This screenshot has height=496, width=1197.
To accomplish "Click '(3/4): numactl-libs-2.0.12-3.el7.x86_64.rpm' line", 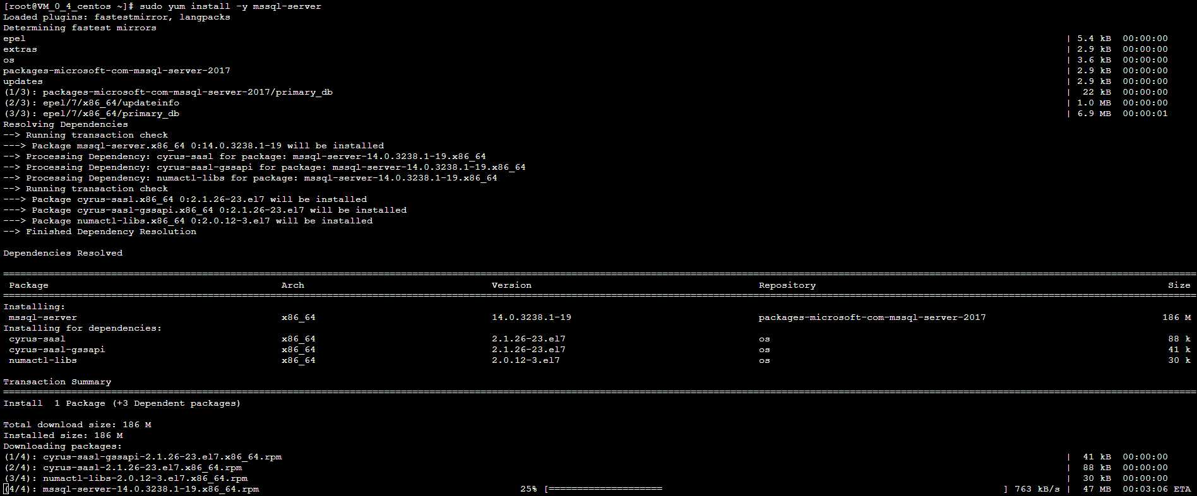I will point(125,478).
